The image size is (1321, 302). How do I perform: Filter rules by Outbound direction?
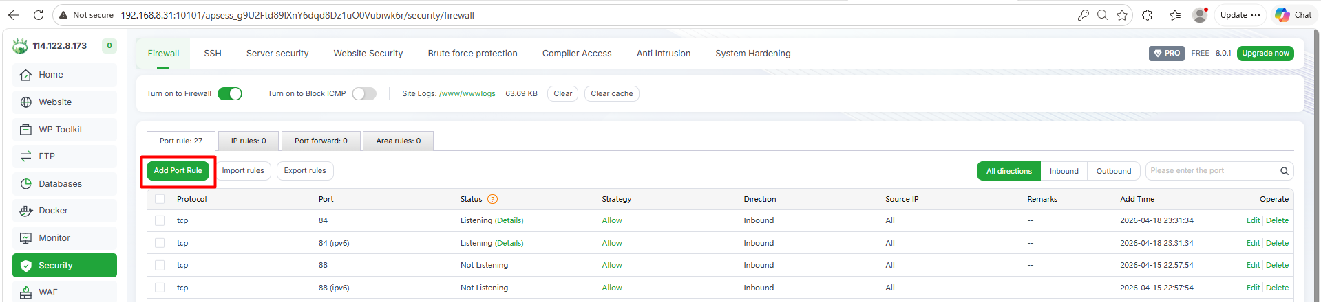coord(1113,171)
